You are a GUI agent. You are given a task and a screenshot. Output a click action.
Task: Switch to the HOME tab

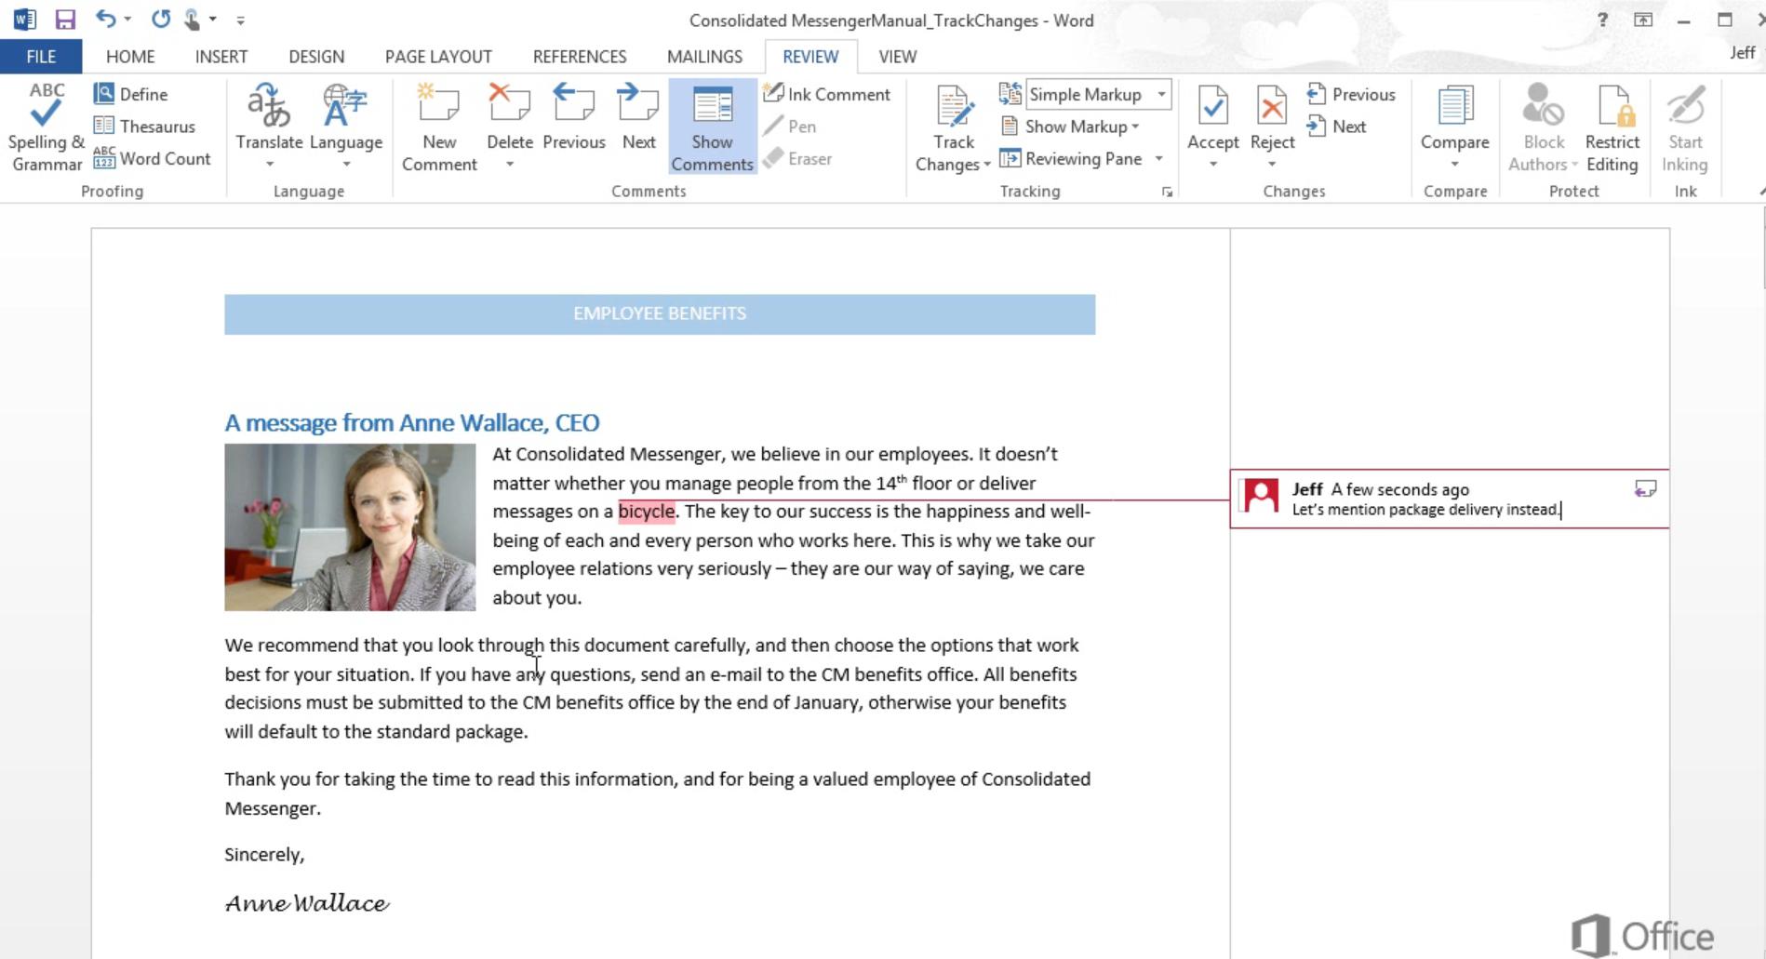130,57
